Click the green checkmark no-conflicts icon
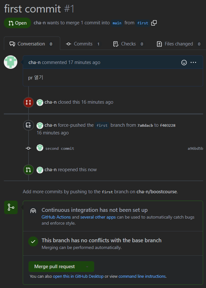The width and height of the screenshot is (206, 288). coord(33,242)
